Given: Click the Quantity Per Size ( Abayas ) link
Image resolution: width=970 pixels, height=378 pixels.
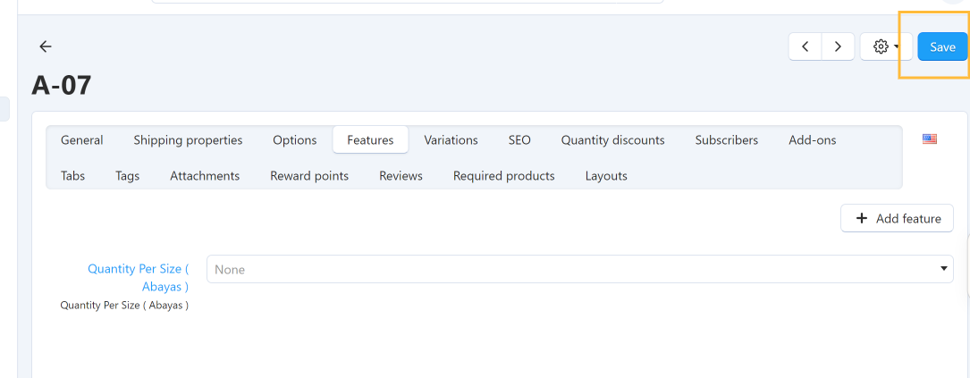Looking at the screenshot, I should pos(139,278).
